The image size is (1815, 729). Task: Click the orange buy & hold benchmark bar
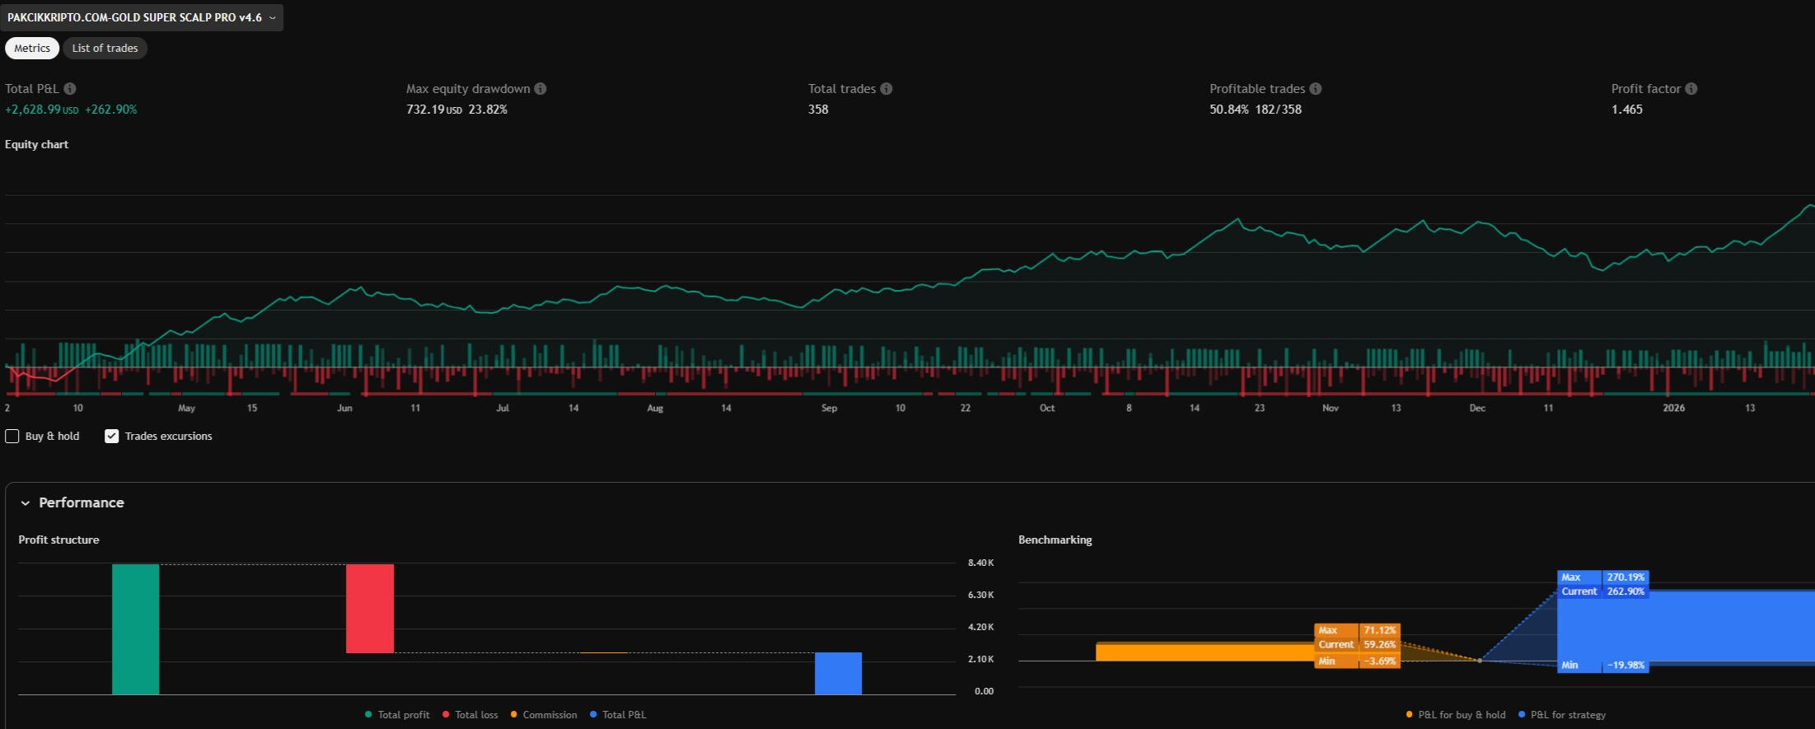1203,652
